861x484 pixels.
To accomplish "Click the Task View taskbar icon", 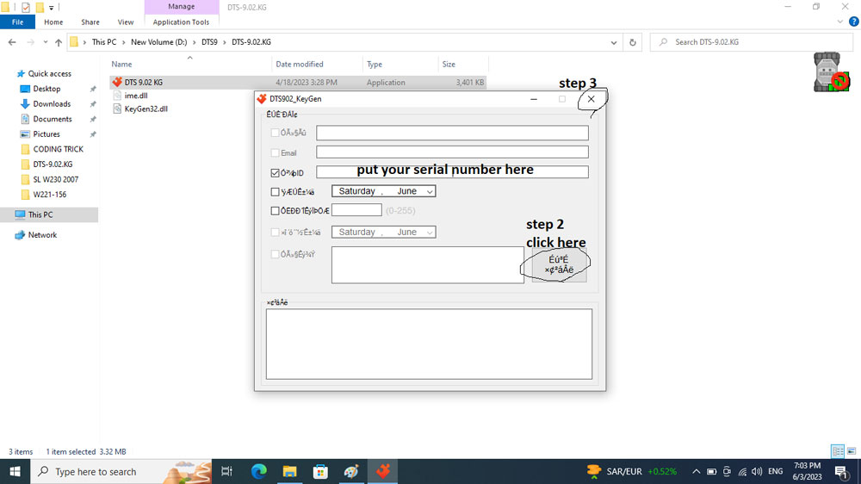I will click(x=227, y=471).
